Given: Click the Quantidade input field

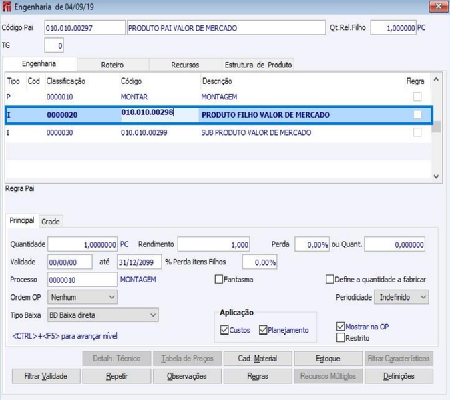Looking at the screenshot, I should (82, 244).
